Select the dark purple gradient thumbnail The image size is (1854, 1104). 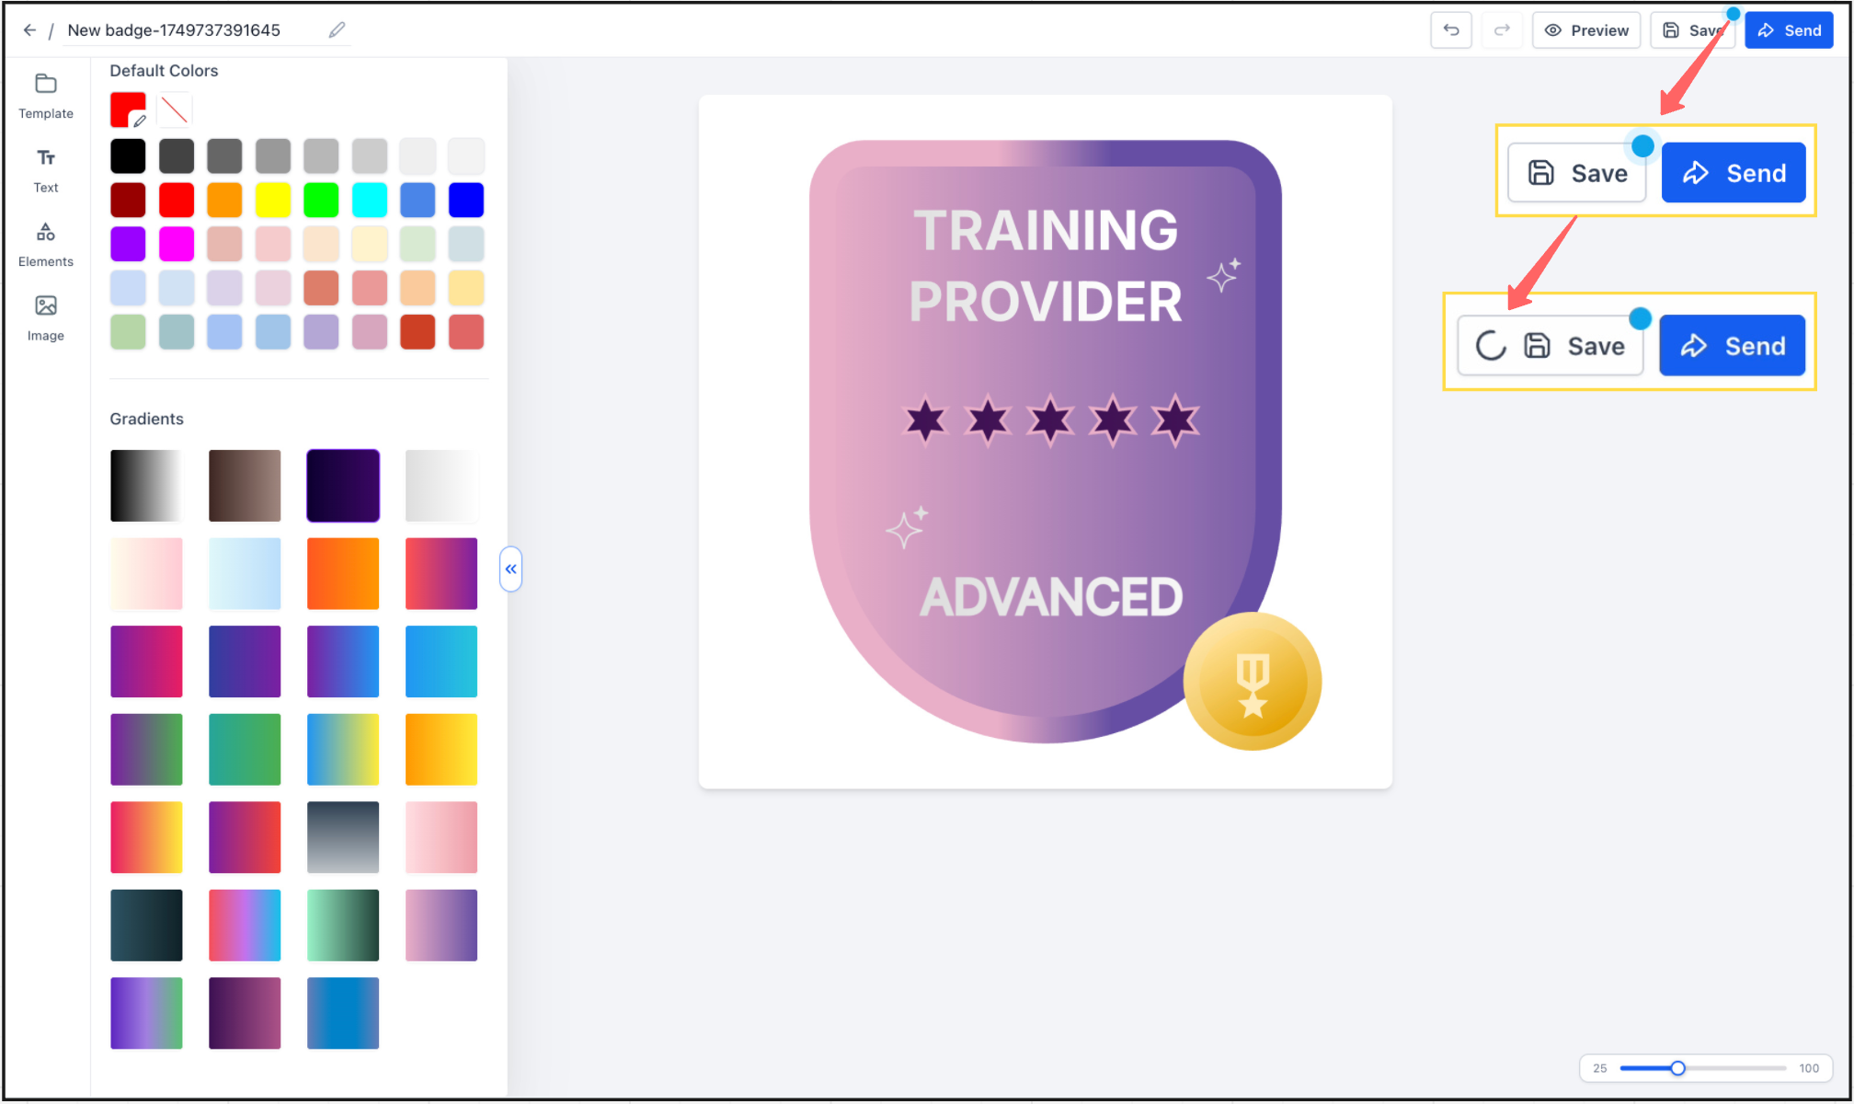(343, 486)
